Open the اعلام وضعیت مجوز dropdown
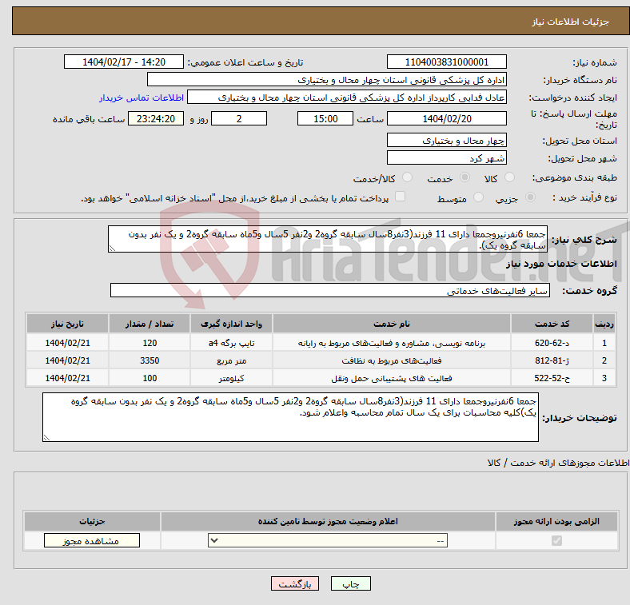 (328, 541)
